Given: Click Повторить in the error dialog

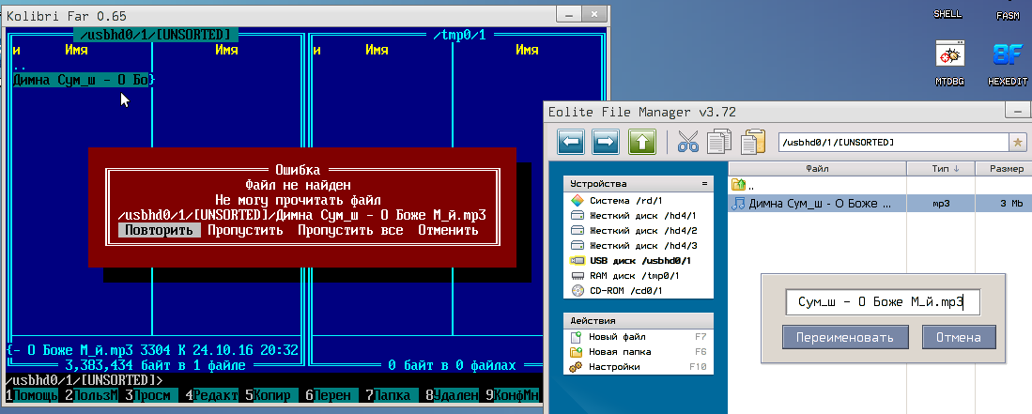Looking at the screenshot, I should (x=159, y=230).
